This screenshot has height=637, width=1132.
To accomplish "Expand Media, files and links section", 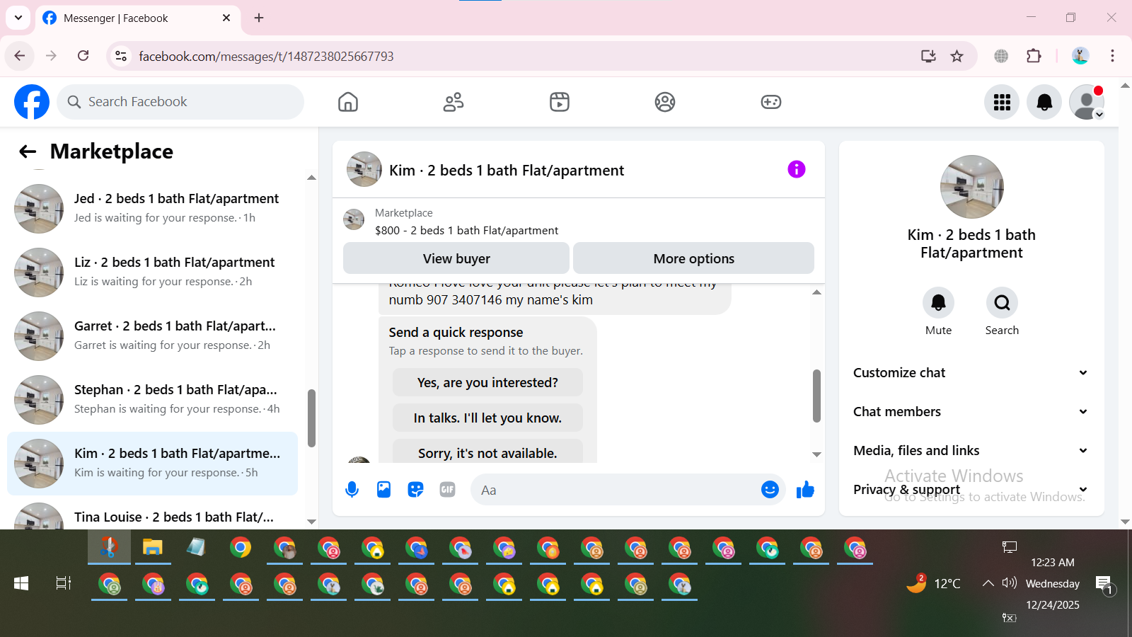I will click(970, 451).
